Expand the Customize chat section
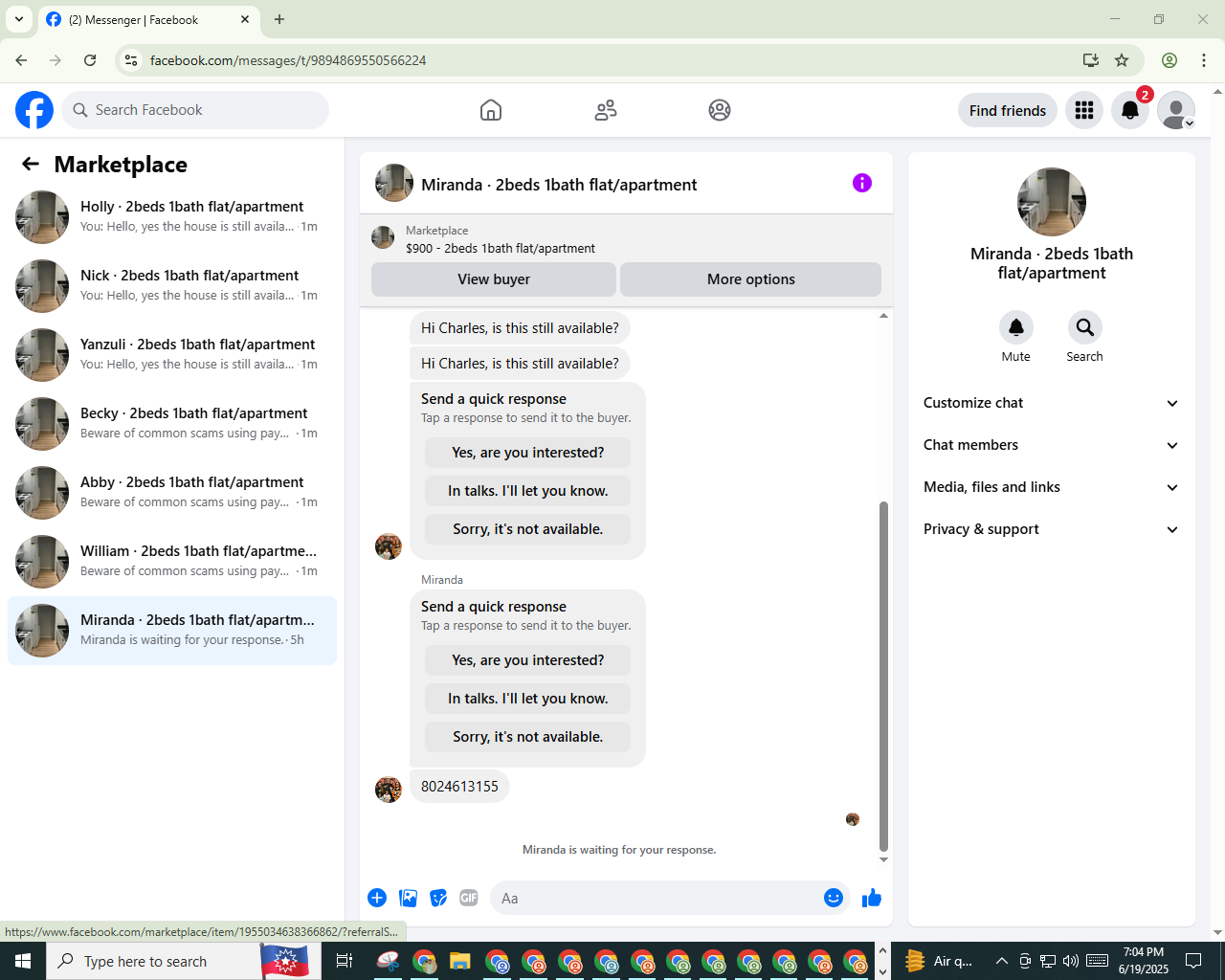The image size is (1225, 980). coord(1051,403)
